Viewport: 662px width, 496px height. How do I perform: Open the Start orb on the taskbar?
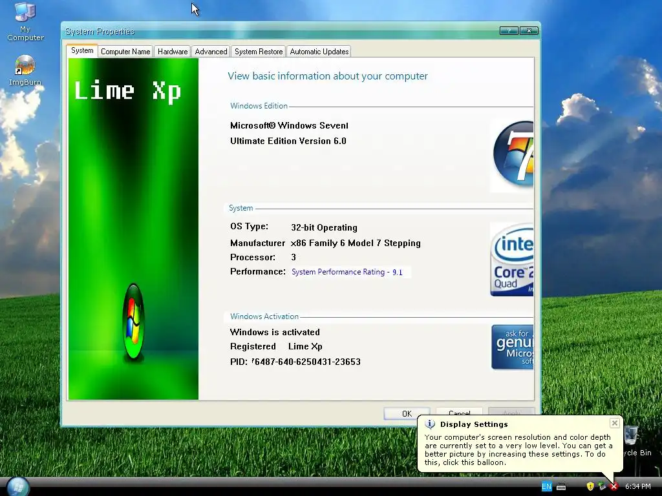click(18, 487)
